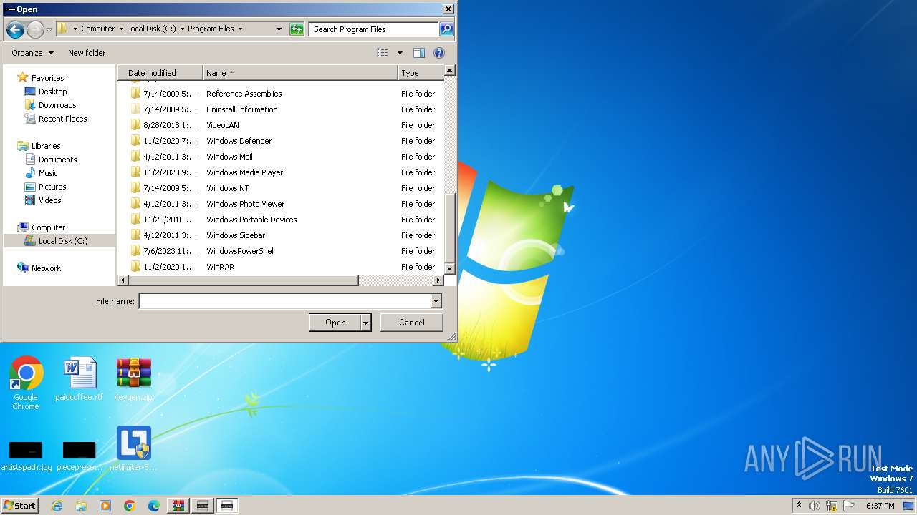Click the Action Center flag icon
This screenshot has width=917, height=515.
pos(849,506)
